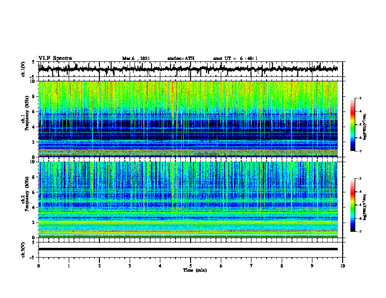Click the "-7" label on ch.1 color scale

[359, 151]
